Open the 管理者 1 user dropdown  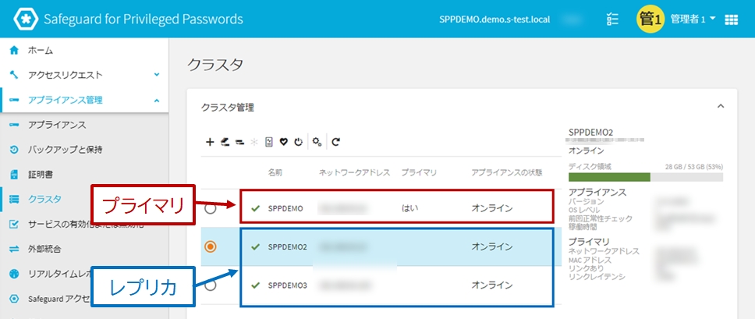pyautogui.click(x=693, y=19)
